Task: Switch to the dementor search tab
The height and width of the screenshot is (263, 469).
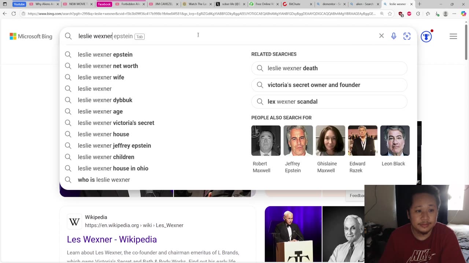Action: point(331,4)
